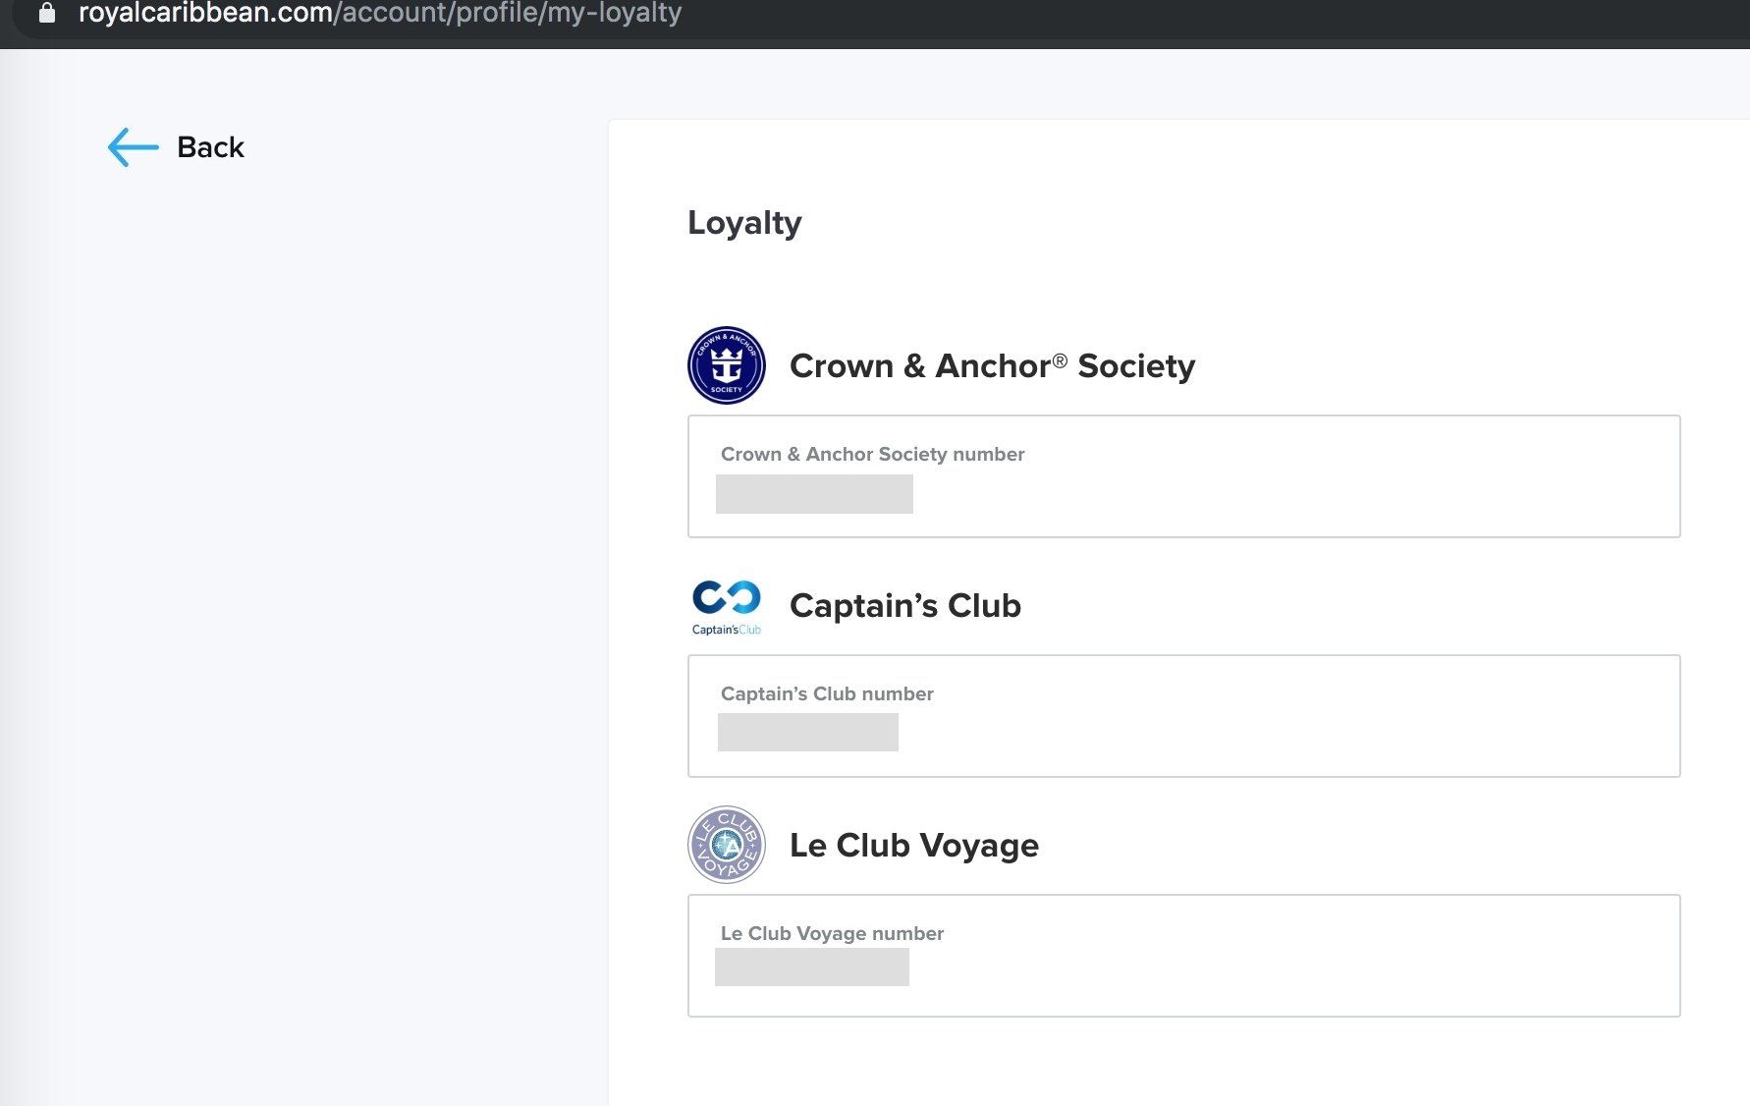The width and height of the screenshot is (1750, 1106).
Task: Click the royalcaribbean.com URL in address bar
Action: tap(379, 14)
